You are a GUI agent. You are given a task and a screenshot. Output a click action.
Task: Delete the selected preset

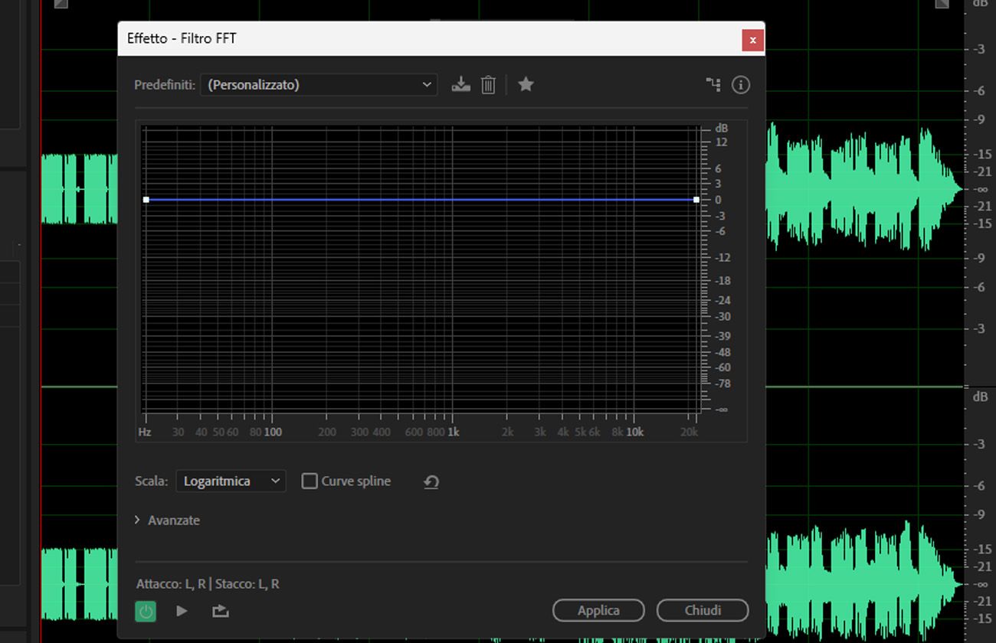(488, 84)
